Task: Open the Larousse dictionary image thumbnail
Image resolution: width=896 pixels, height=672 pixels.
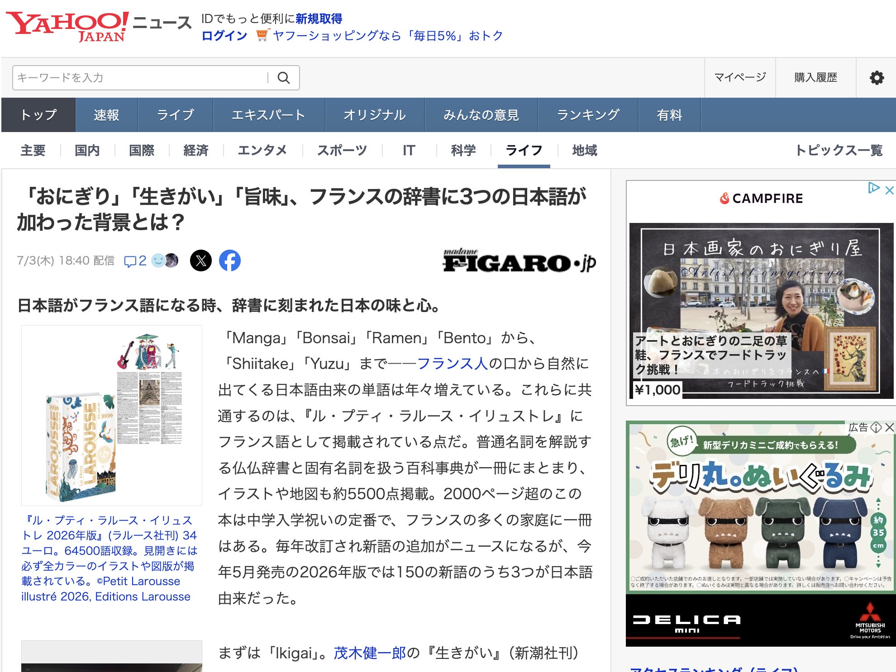Action: (112, 415)
